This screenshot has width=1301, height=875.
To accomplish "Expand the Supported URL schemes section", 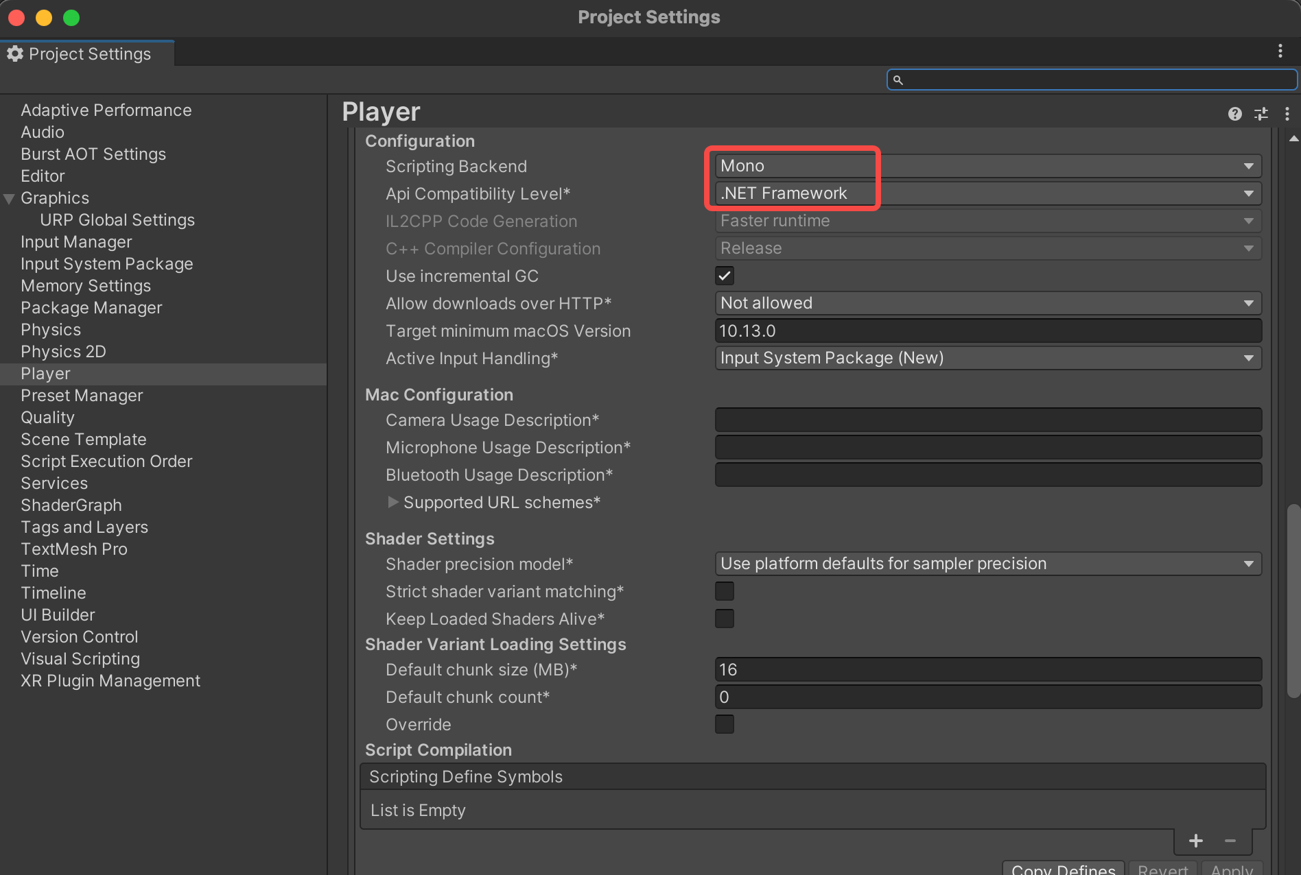I will click(395, 502).
